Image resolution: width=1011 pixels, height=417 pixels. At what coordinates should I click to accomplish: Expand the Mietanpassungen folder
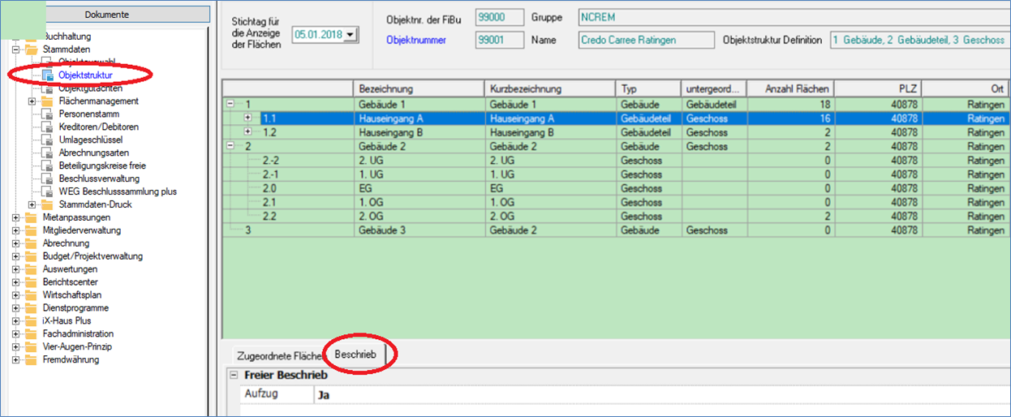click(16, 217)
